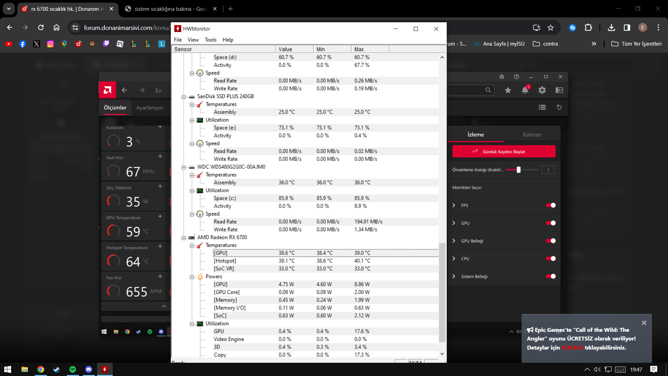Click the AMD Software home logo icon
This screenshot has width=668, height=376.
[108, 90]
